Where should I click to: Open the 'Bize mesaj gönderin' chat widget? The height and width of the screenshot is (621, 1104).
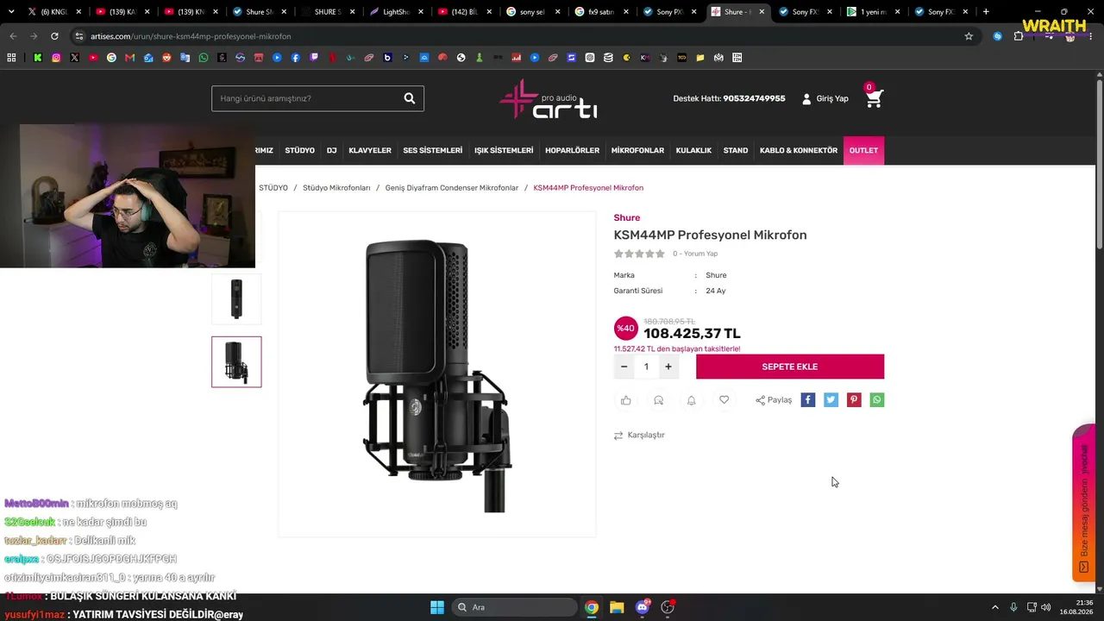[1084, 504]
